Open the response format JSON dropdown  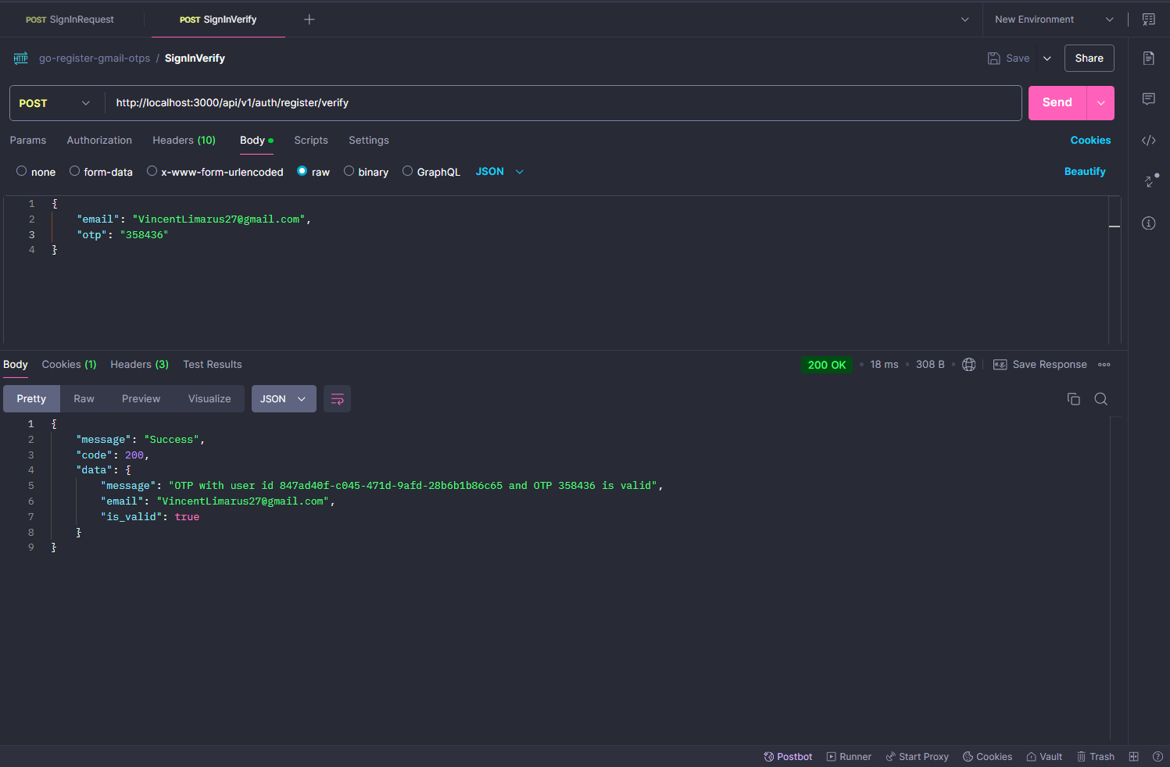(284, 399)
